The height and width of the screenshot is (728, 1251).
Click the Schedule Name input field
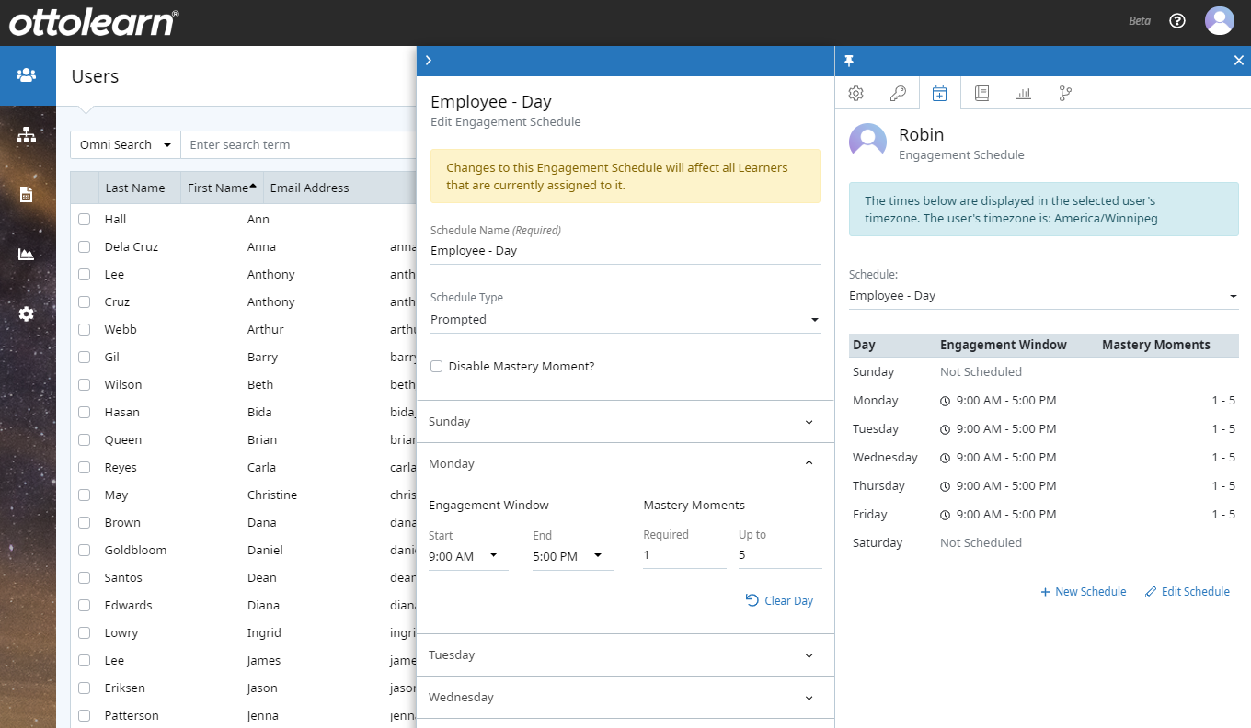625,251
